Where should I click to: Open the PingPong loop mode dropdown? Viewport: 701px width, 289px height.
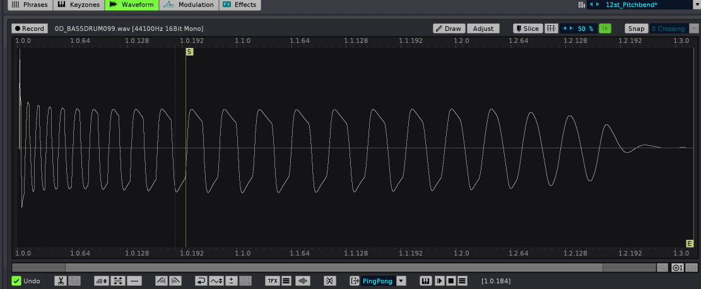[401, 281]
